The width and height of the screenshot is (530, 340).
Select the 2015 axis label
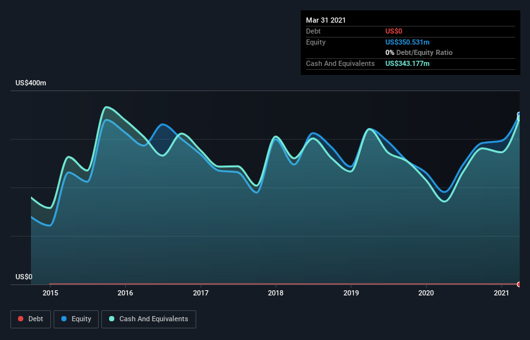[50, 293]
